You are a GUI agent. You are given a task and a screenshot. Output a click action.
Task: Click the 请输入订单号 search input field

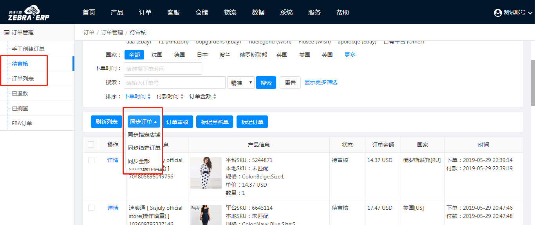coord(174,83)
